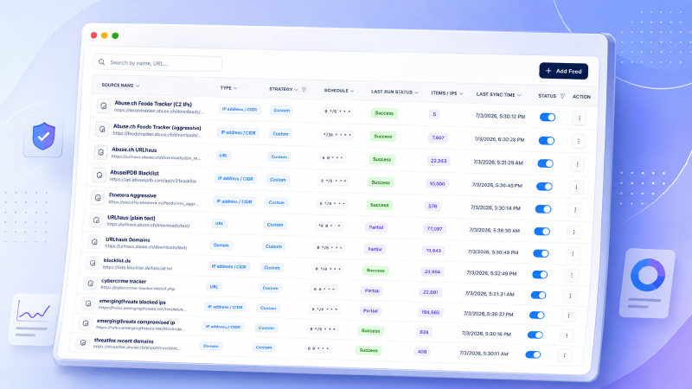Toggle threatfox recent domains status switch
692x389 pixels.
533,354
